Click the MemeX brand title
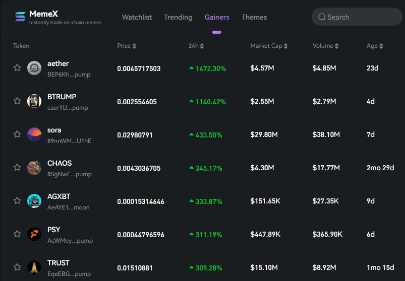This screenshot has height=281, width=405. tap(44, 14)
